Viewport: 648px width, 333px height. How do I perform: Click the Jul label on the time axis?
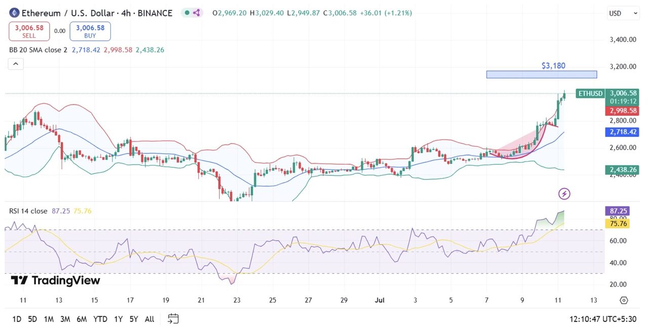[380, 300]
